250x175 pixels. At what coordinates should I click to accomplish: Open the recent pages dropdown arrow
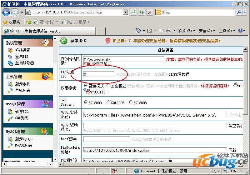click(x=22, y=12)
